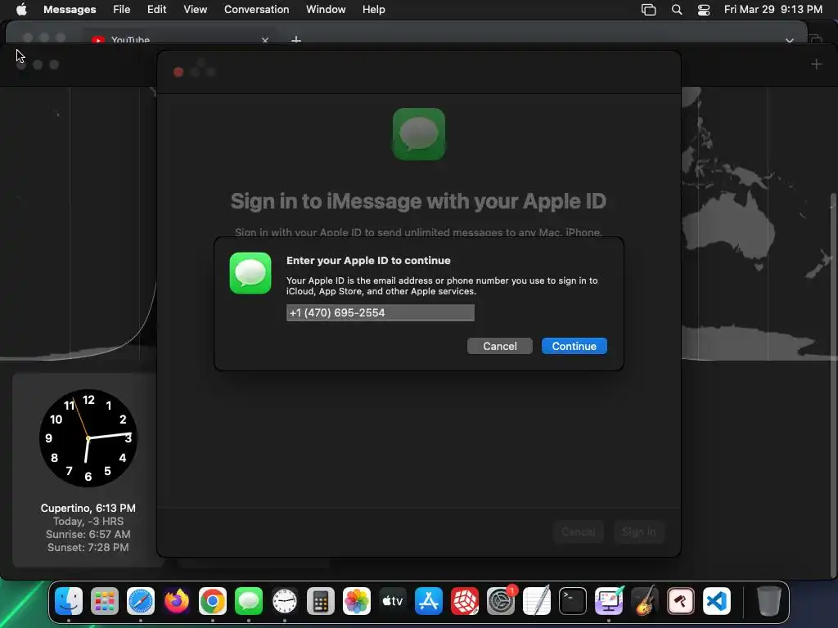Open the red cube app in Dock

(465, 601)
